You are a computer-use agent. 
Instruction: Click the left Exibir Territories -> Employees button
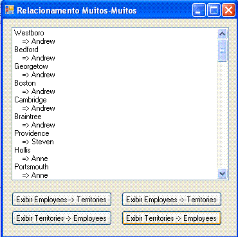[x=62, y=218]
